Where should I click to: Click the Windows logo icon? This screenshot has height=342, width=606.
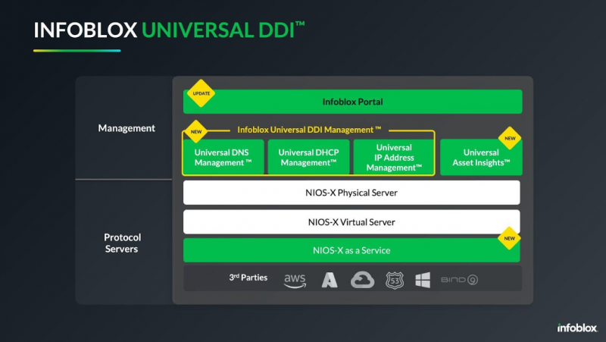[x=423, y=280]
